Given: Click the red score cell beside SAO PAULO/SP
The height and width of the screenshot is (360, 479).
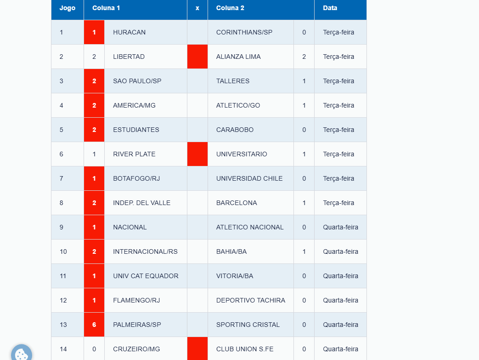Looking at the screenshot, I should (94, 81).
